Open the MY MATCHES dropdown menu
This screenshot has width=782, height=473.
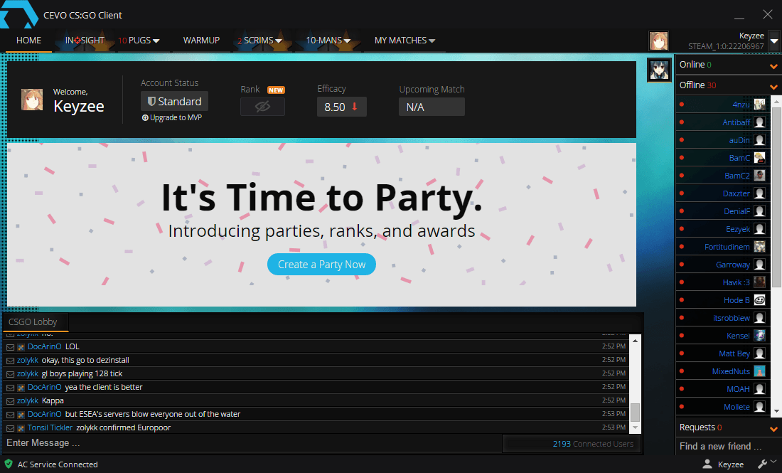pos(405,41)
